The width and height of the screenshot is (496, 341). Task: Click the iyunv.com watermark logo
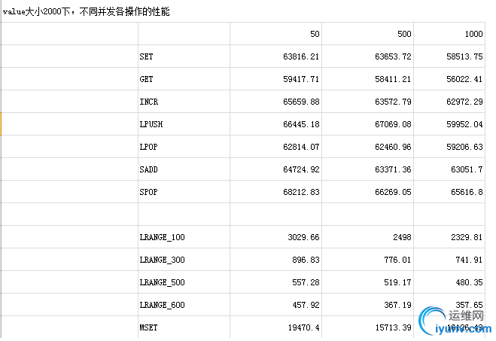click(455, 321)
